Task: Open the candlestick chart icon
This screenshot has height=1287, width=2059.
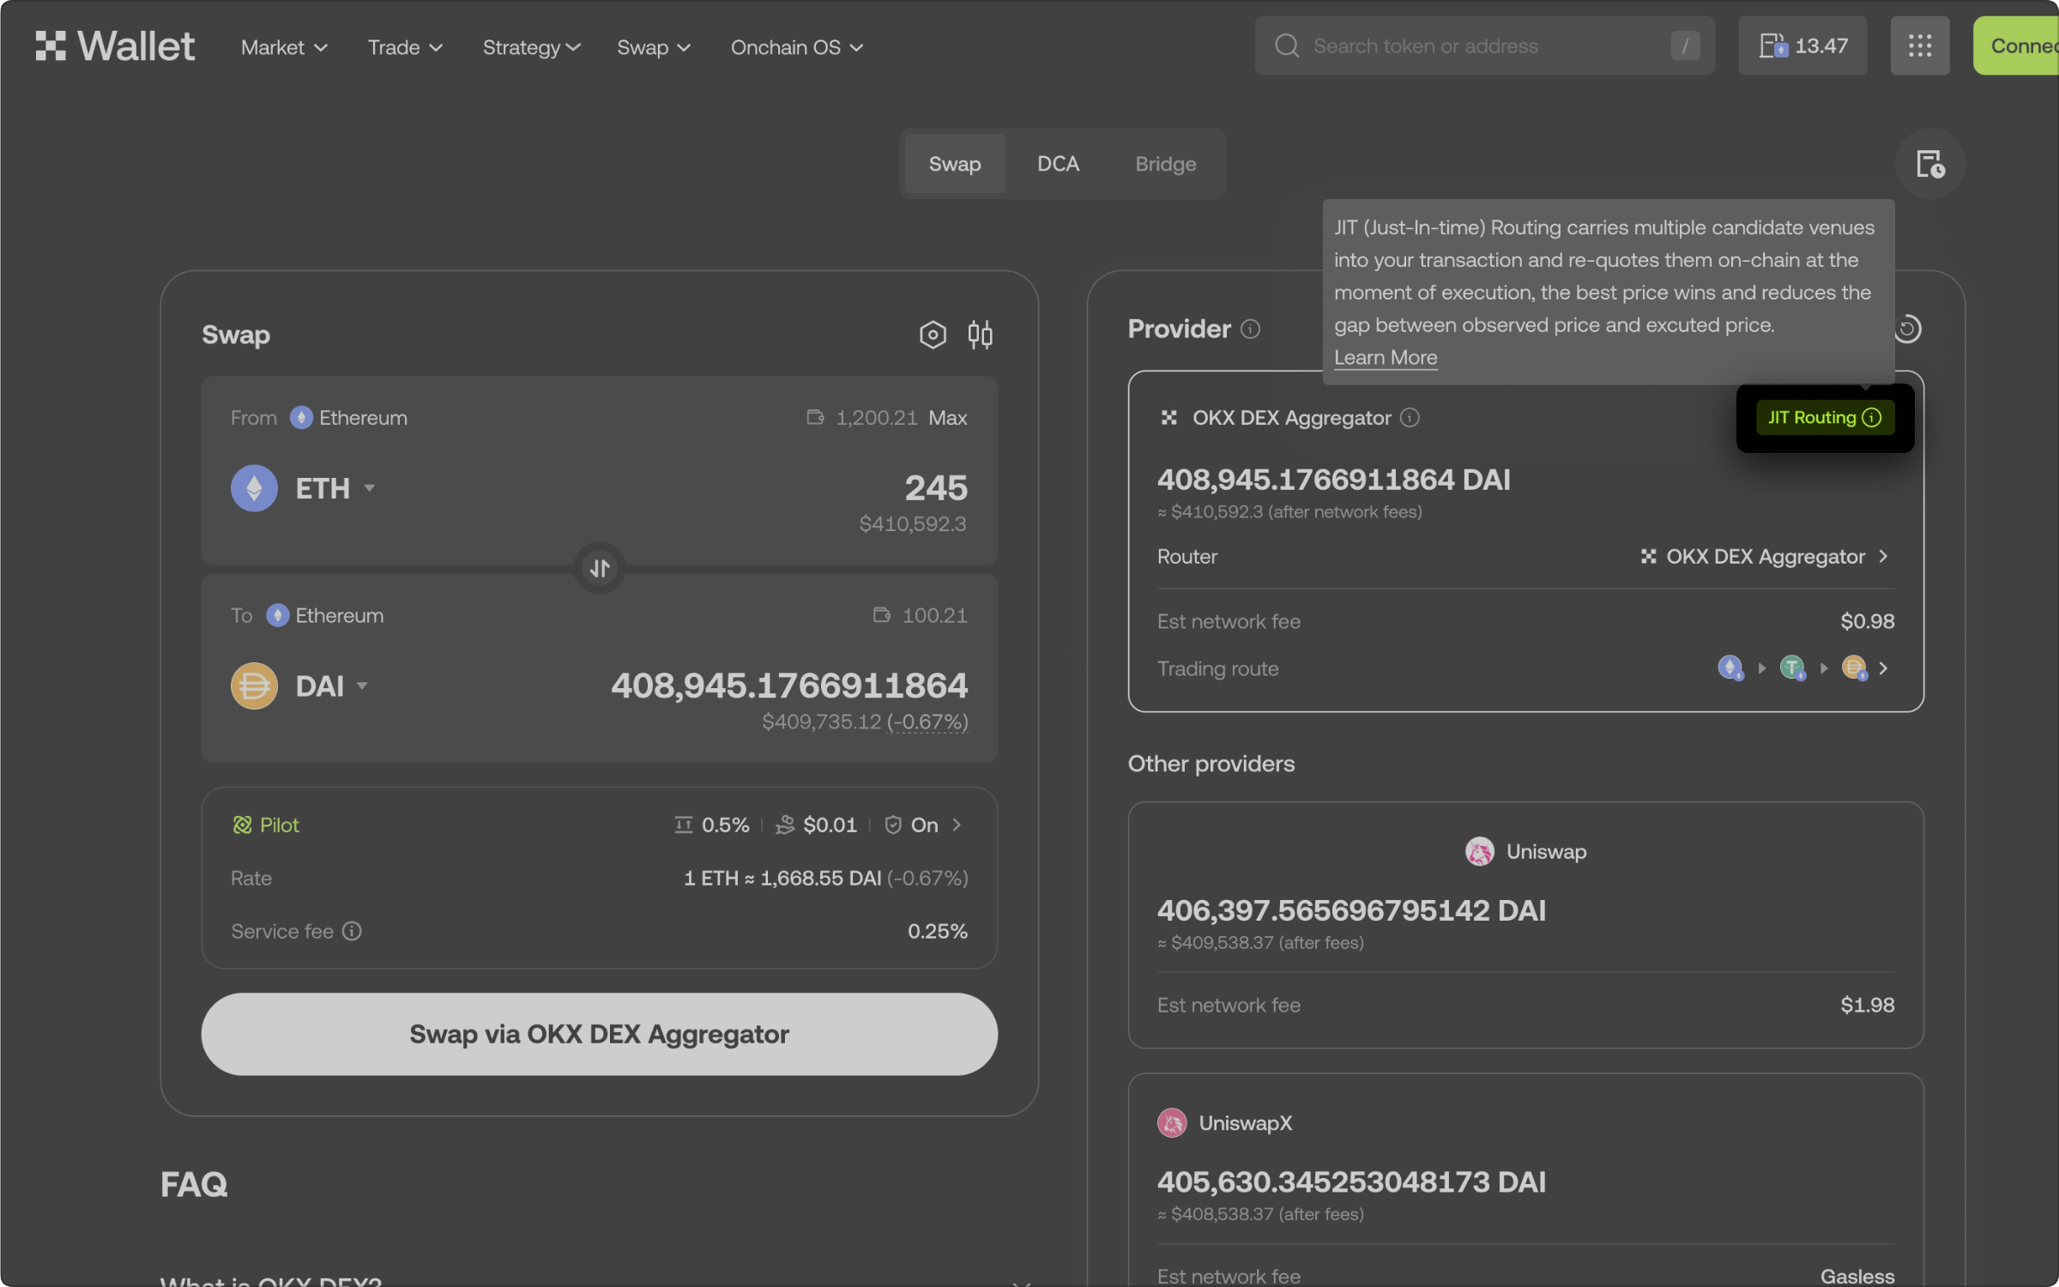Action: tap(980, 334)
